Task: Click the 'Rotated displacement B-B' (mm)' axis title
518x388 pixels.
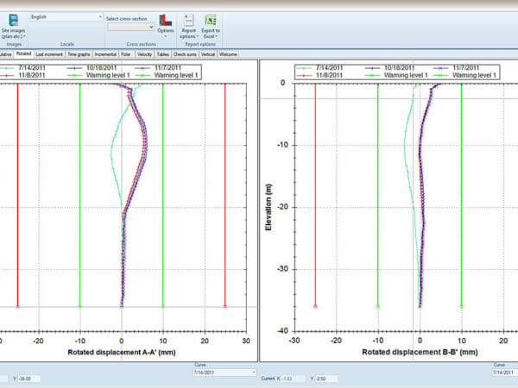Action: click(420, 353)
